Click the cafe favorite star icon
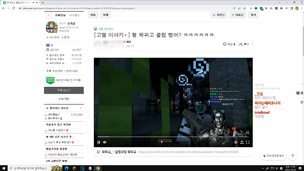This screenshot has height=171, width=304. 49,15
